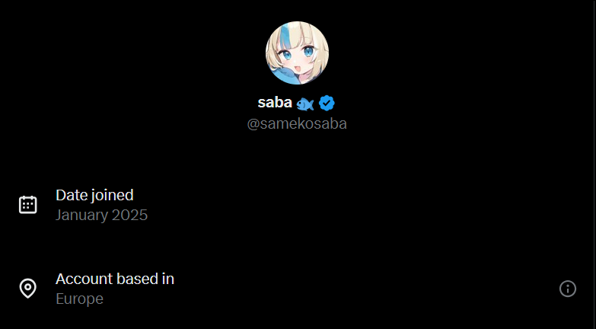The height and width of the screenshot is (329, 596).
Task: Select the Account based in label
Action: click(115, 279)
